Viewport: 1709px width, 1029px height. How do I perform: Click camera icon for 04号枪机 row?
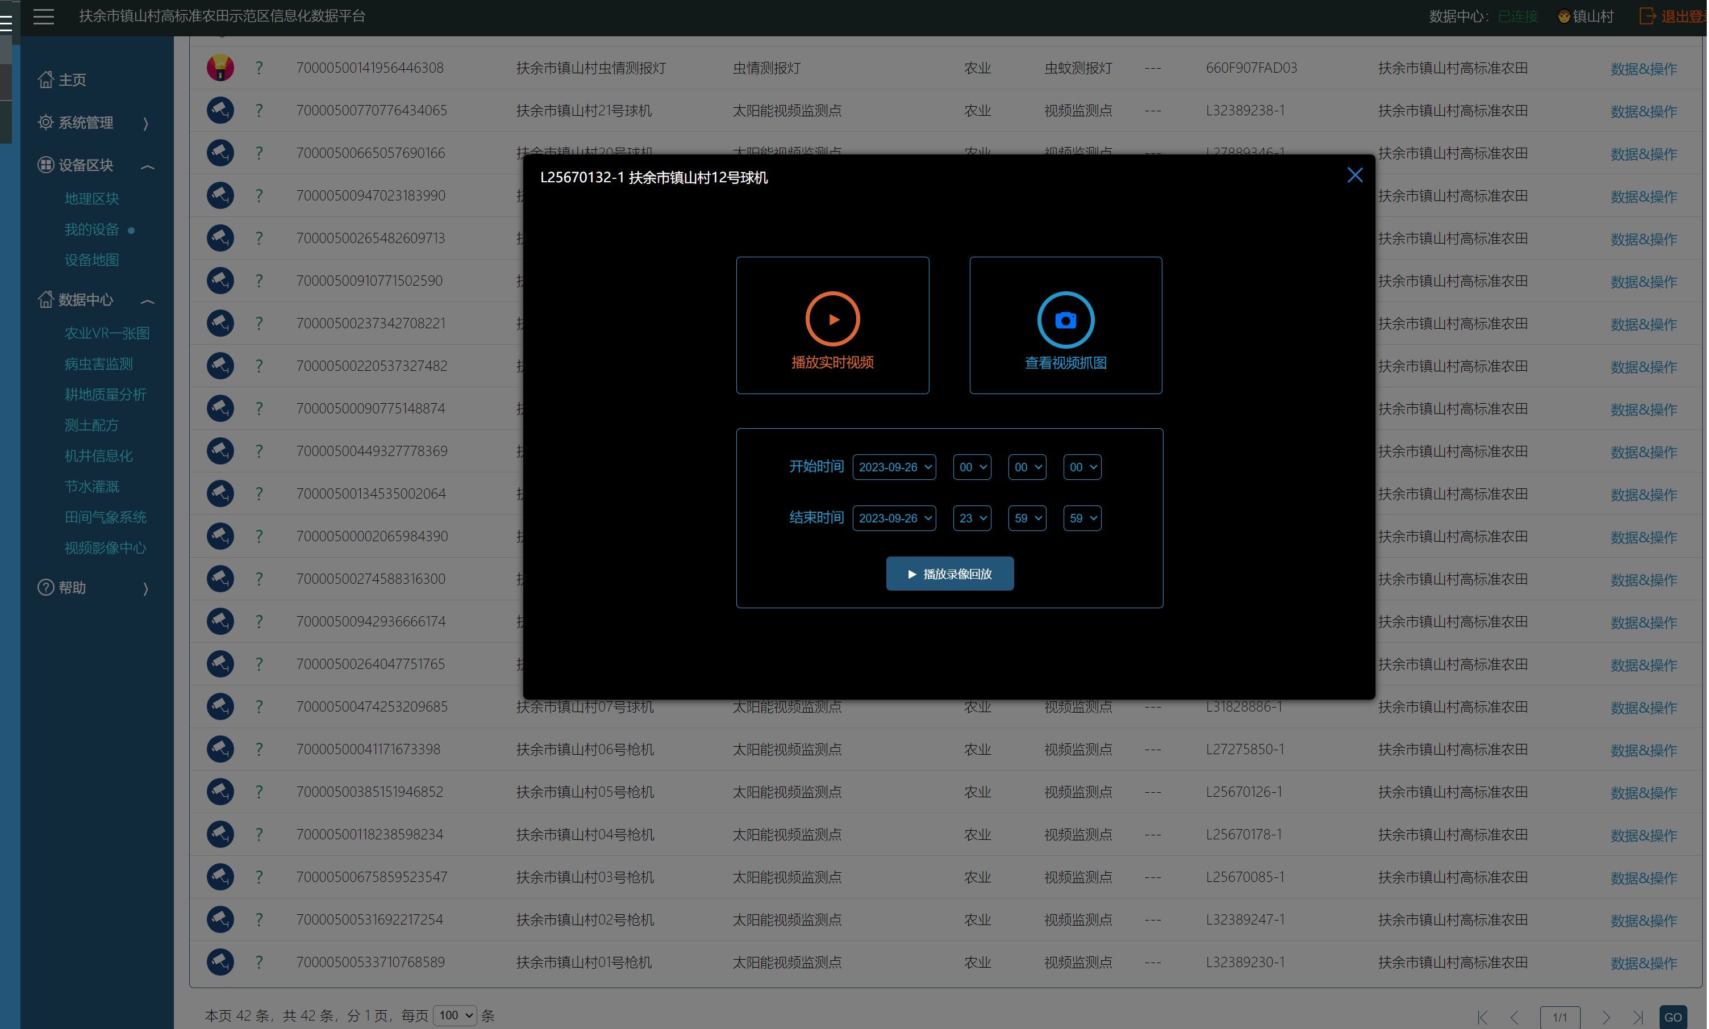click(220, 834)
